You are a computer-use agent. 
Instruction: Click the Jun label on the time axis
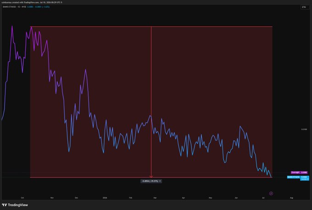coord(236,198)
